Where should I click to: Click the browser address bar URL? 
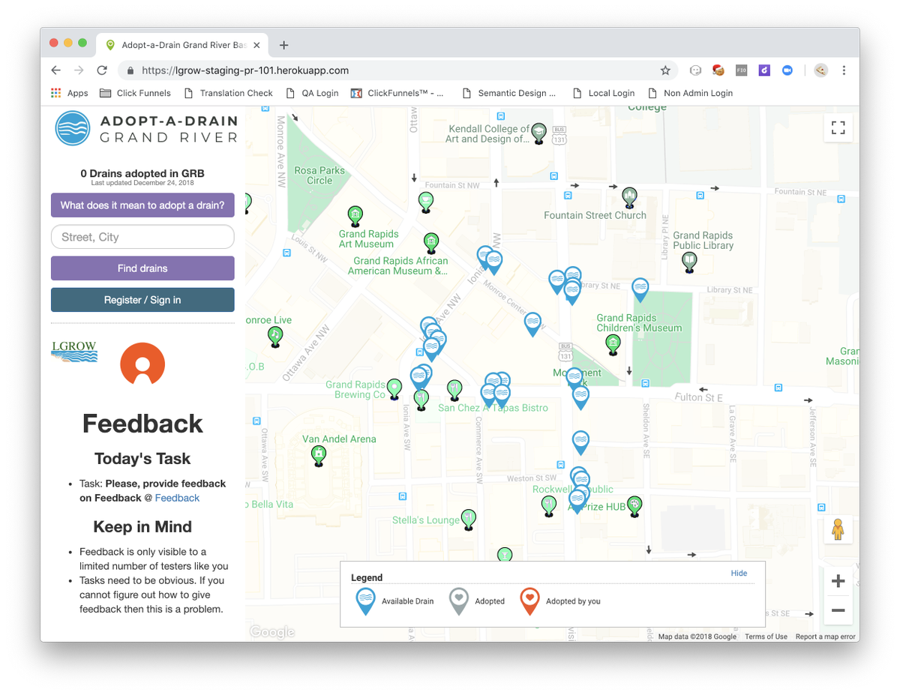point(245,70)
